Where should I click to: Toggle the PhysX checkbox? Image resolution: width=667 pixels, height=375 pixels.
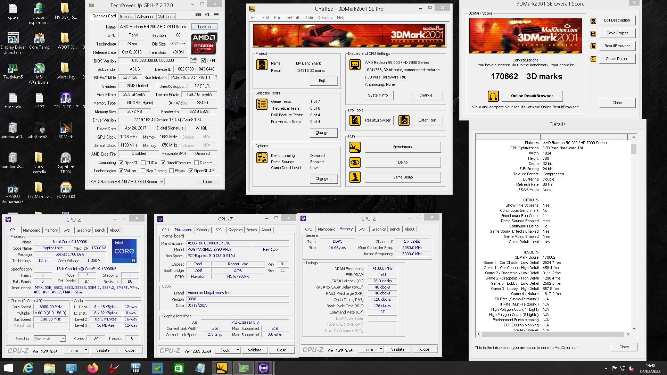171,170
